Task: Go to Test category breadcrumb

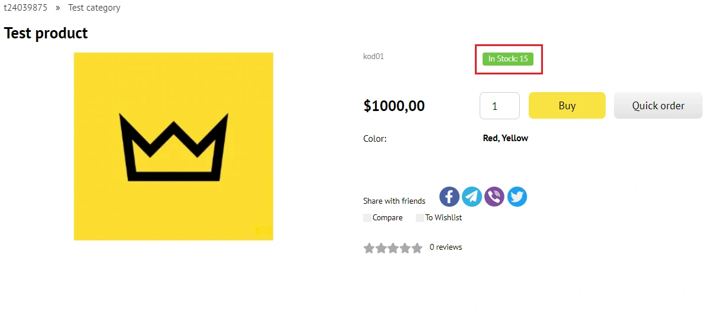Action: pyautogui.click(x=94, y=8)
